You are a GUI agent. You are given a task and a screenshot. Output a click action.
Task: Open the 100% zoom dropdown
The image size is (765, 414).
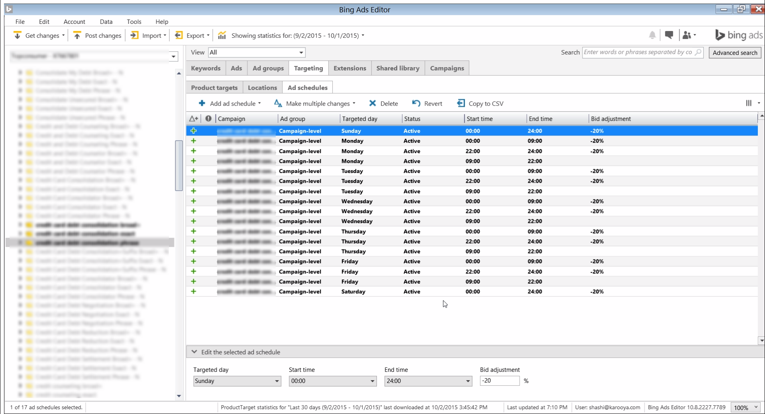745,407
